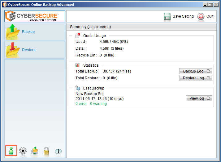This screenshot has height=162, width=221.
Task: Click the Save Setting label
Action: coord(183,16)
